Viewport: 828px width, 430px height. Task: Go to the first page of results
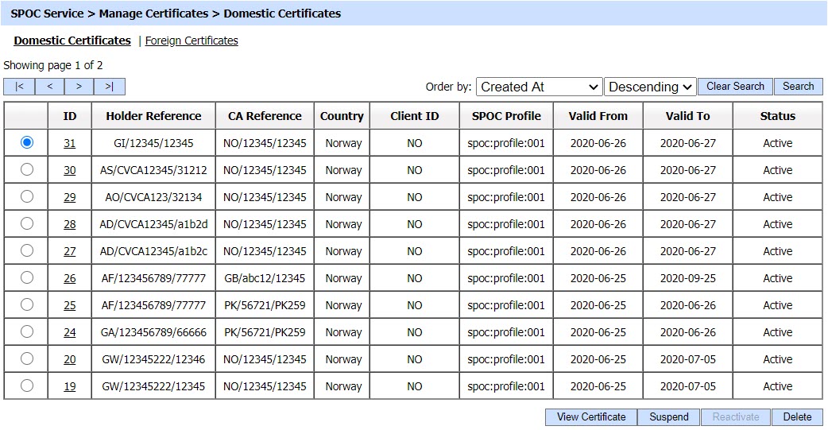click(19, 87)
